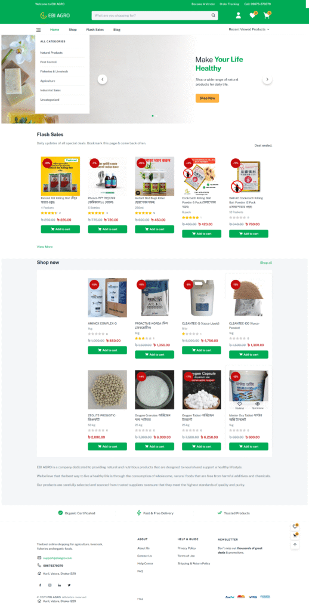Image resolution: width=309 pixels, height=611 pixels.
Task: Add Master Oxy Tablet to Wishlist
Action: pos(240,404)
